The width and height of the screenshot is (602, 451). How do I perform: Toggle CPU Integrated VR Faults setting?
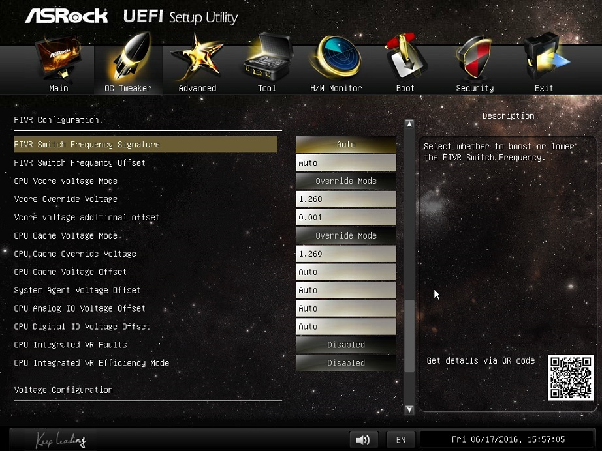tap(346, 345)
